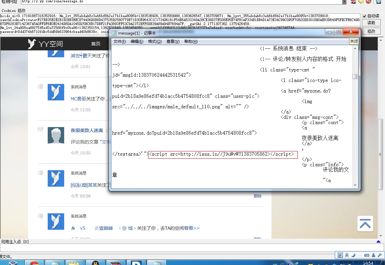
Task: Click the blue up triangle above injection field
Action: [x=378, y=242]
